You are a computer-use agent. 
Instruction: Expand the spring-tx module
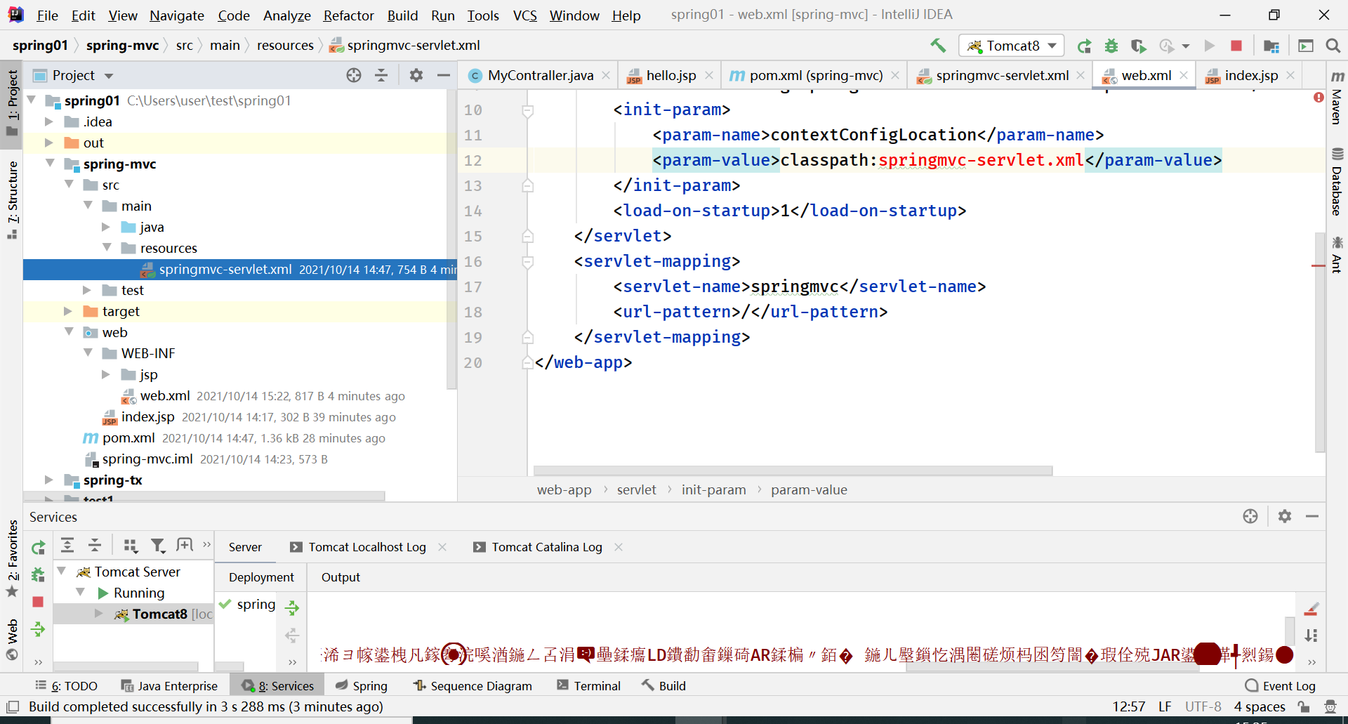pyautogui.click(x=49, y=480)
